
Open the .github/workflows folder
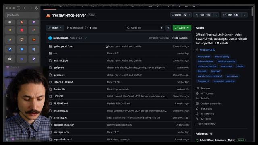tap(63, 46)
